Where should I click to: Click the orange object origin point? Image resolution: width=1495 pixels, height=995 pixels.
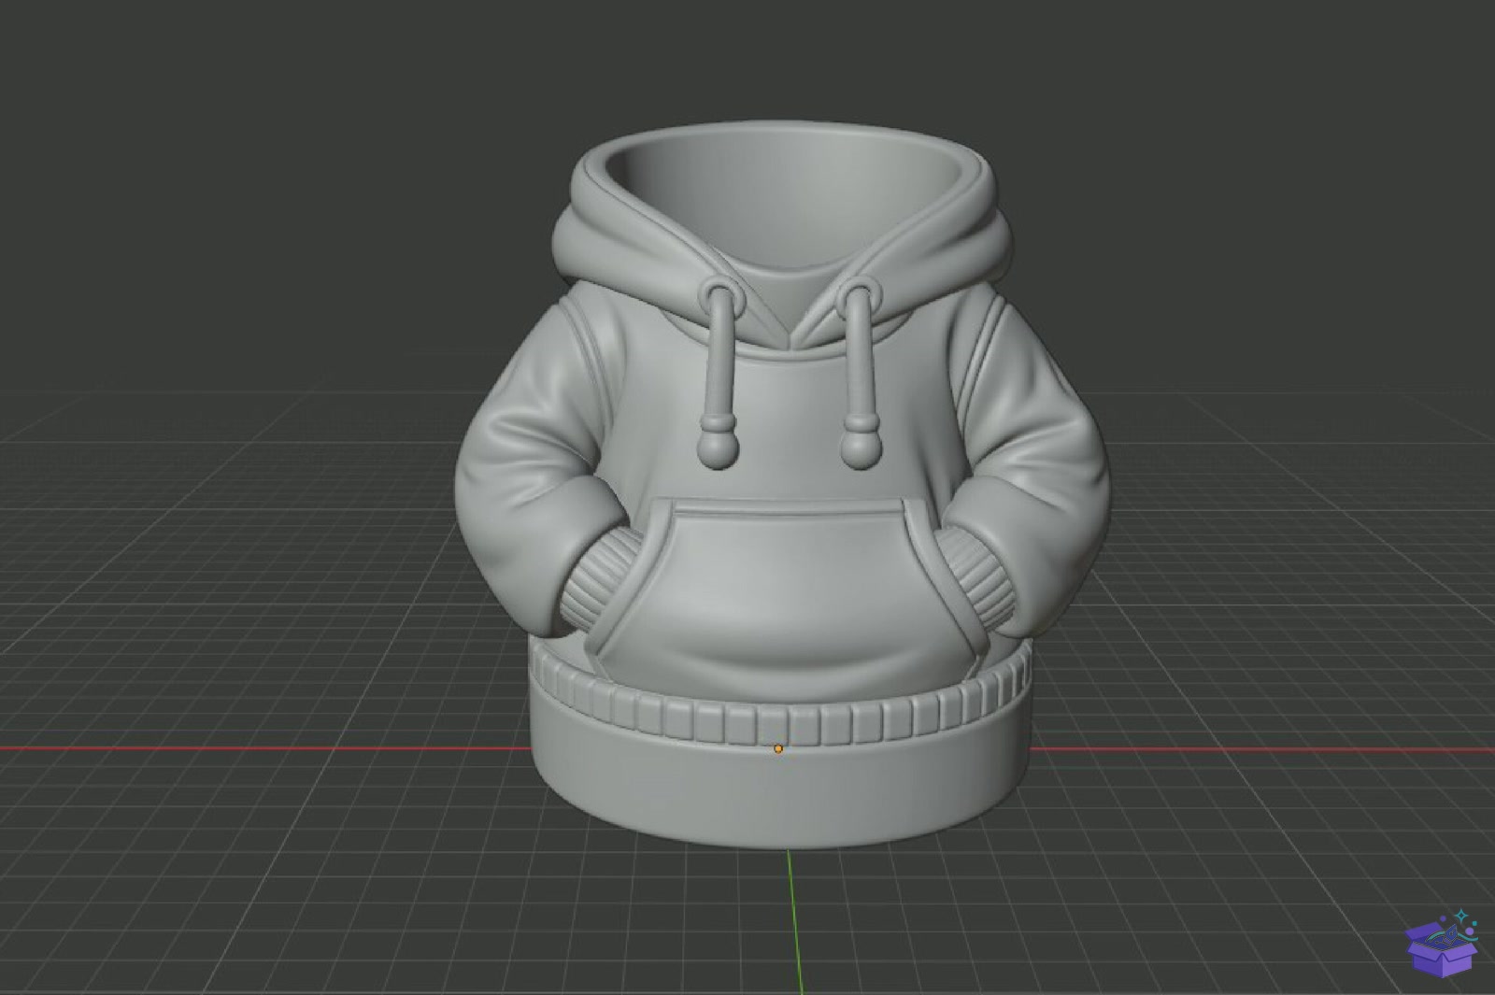click(778, 748)
